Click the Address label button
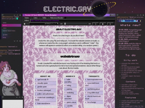The image size is (145, 108). point(27,21)
